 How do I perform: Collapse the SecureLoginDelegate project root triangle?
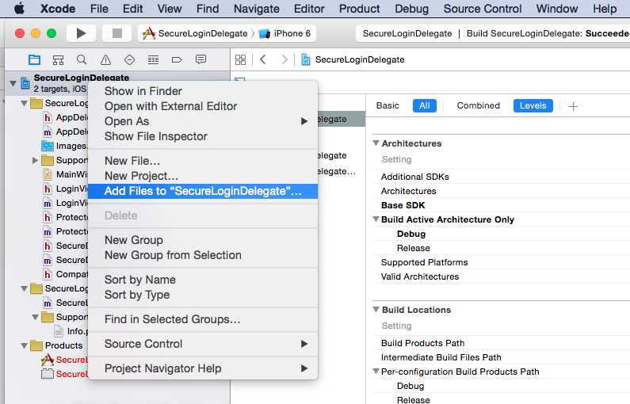[13, 83]
